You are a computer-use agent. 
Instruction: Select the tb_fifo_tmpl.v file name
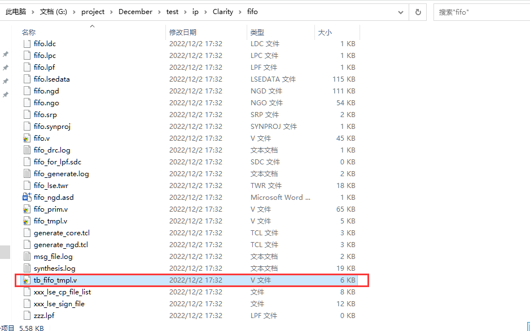tap(55, 280)
